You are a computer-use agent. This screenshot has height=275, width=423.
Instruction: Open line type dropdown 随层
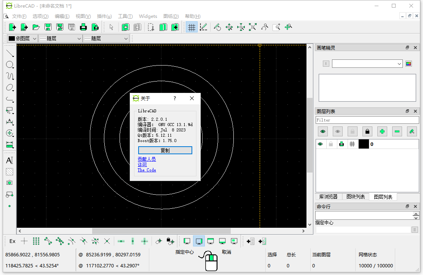coord(106,38)
